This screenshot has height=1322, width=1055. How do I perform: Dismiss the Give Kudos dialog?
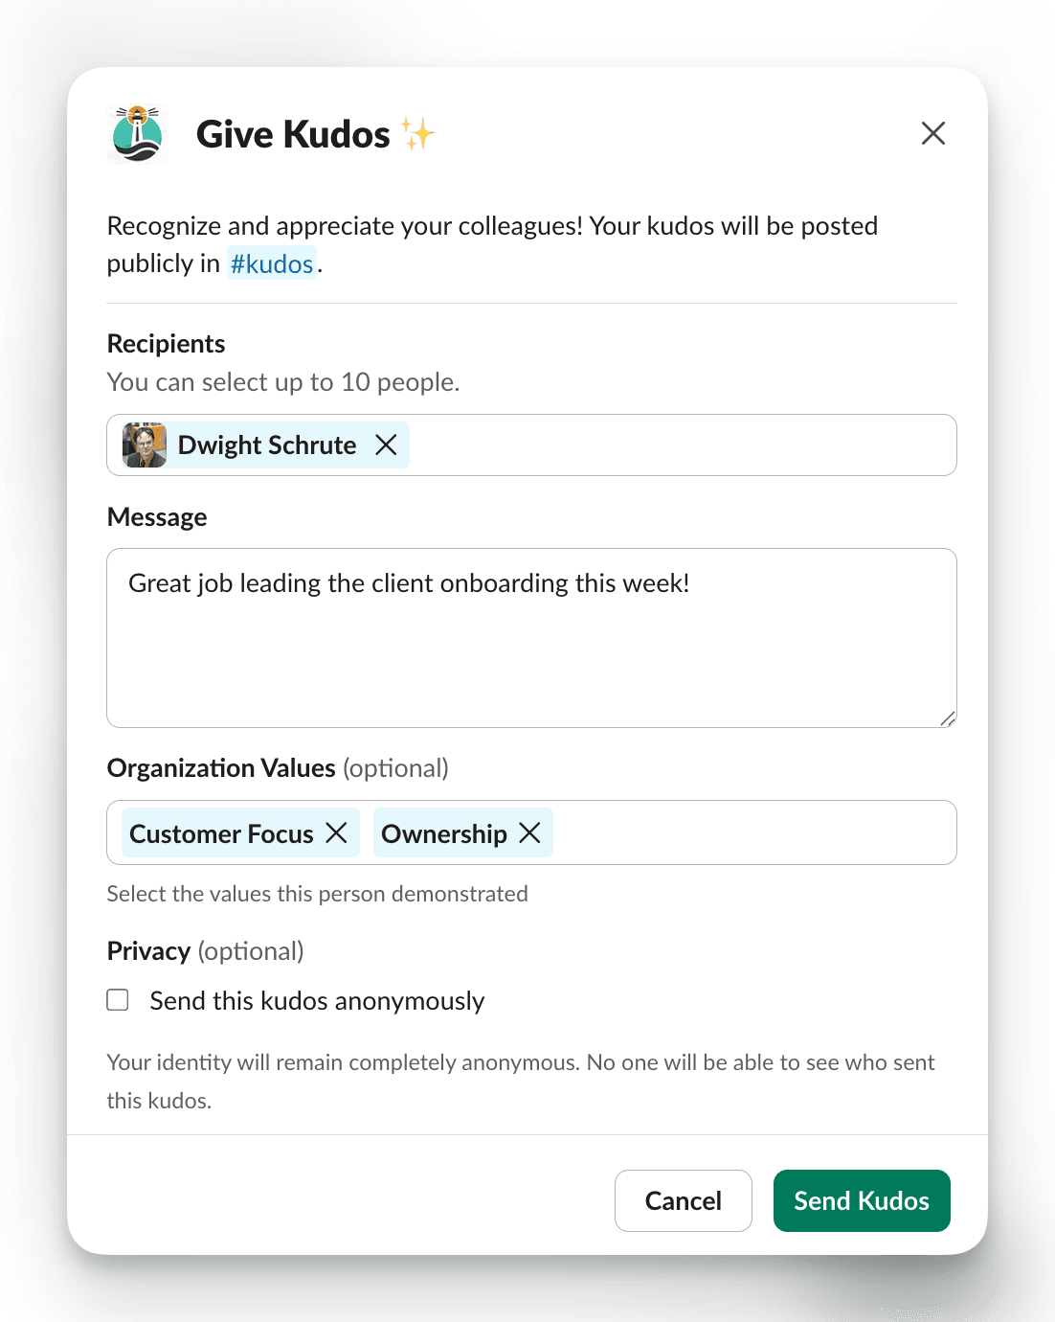(x=932, y=133)
